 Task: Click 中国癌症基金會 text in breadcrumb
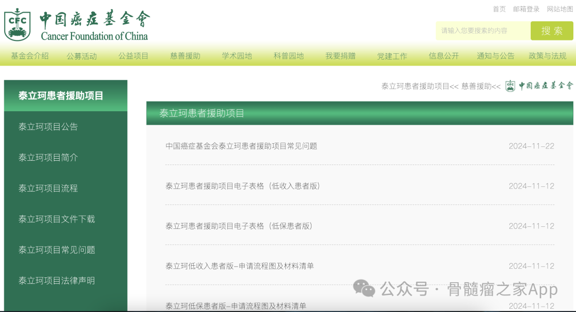click(546, 86)
